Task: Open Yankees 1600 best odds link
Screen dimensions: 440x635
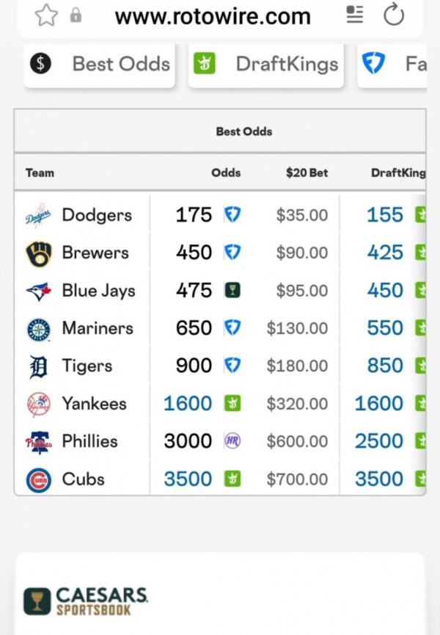Action: point(188,404)
